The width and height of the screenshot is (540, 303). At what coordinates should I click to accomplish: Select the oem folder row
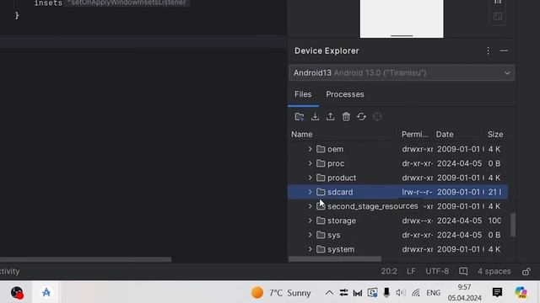tap(397, 149)
